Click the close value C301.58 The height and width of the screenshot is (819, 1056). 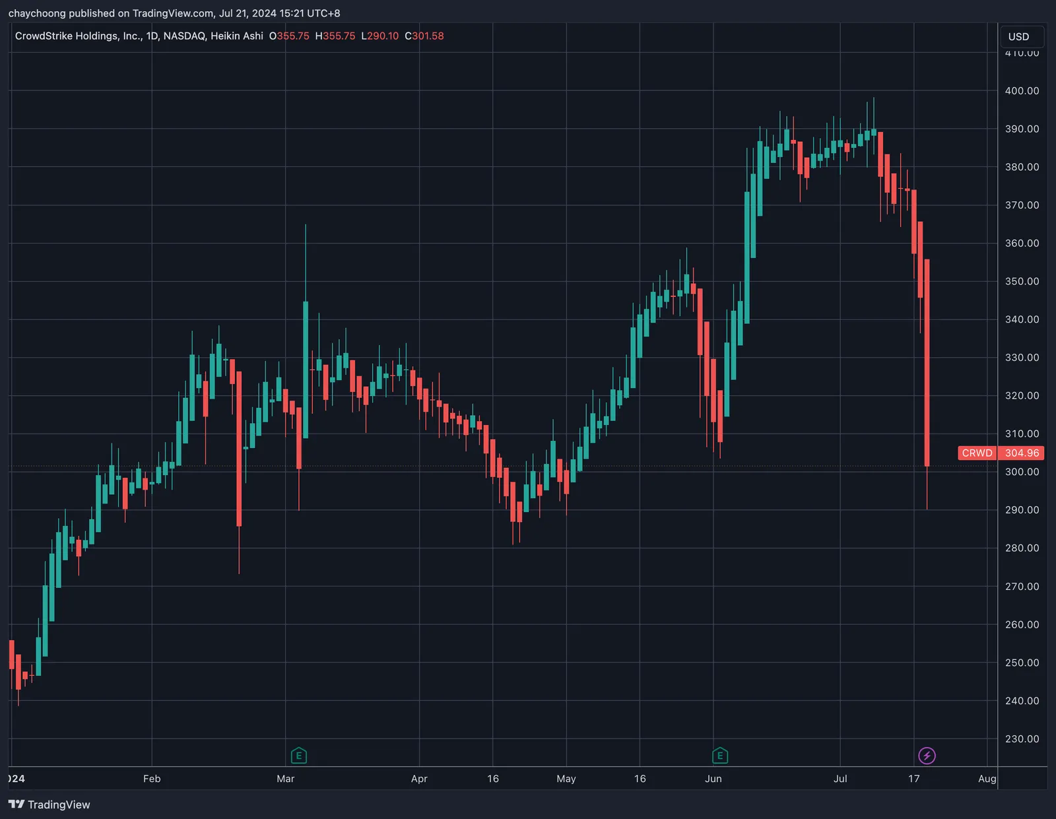[424, 36]
